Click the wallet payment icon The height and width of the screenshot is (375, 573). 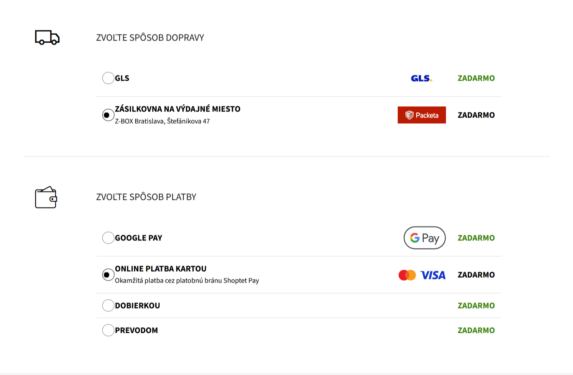pyautogui.click(x=46, y=197)
